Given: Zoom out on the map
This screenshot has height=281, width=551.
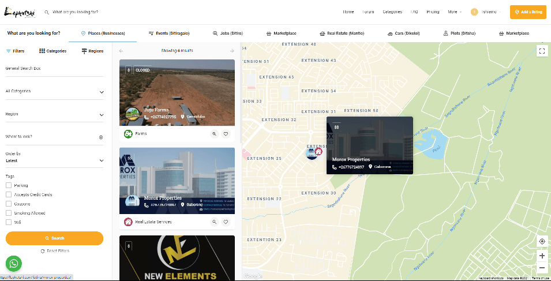Looking at the screenshot, I should pyautogui.click(x=542, y=268).
